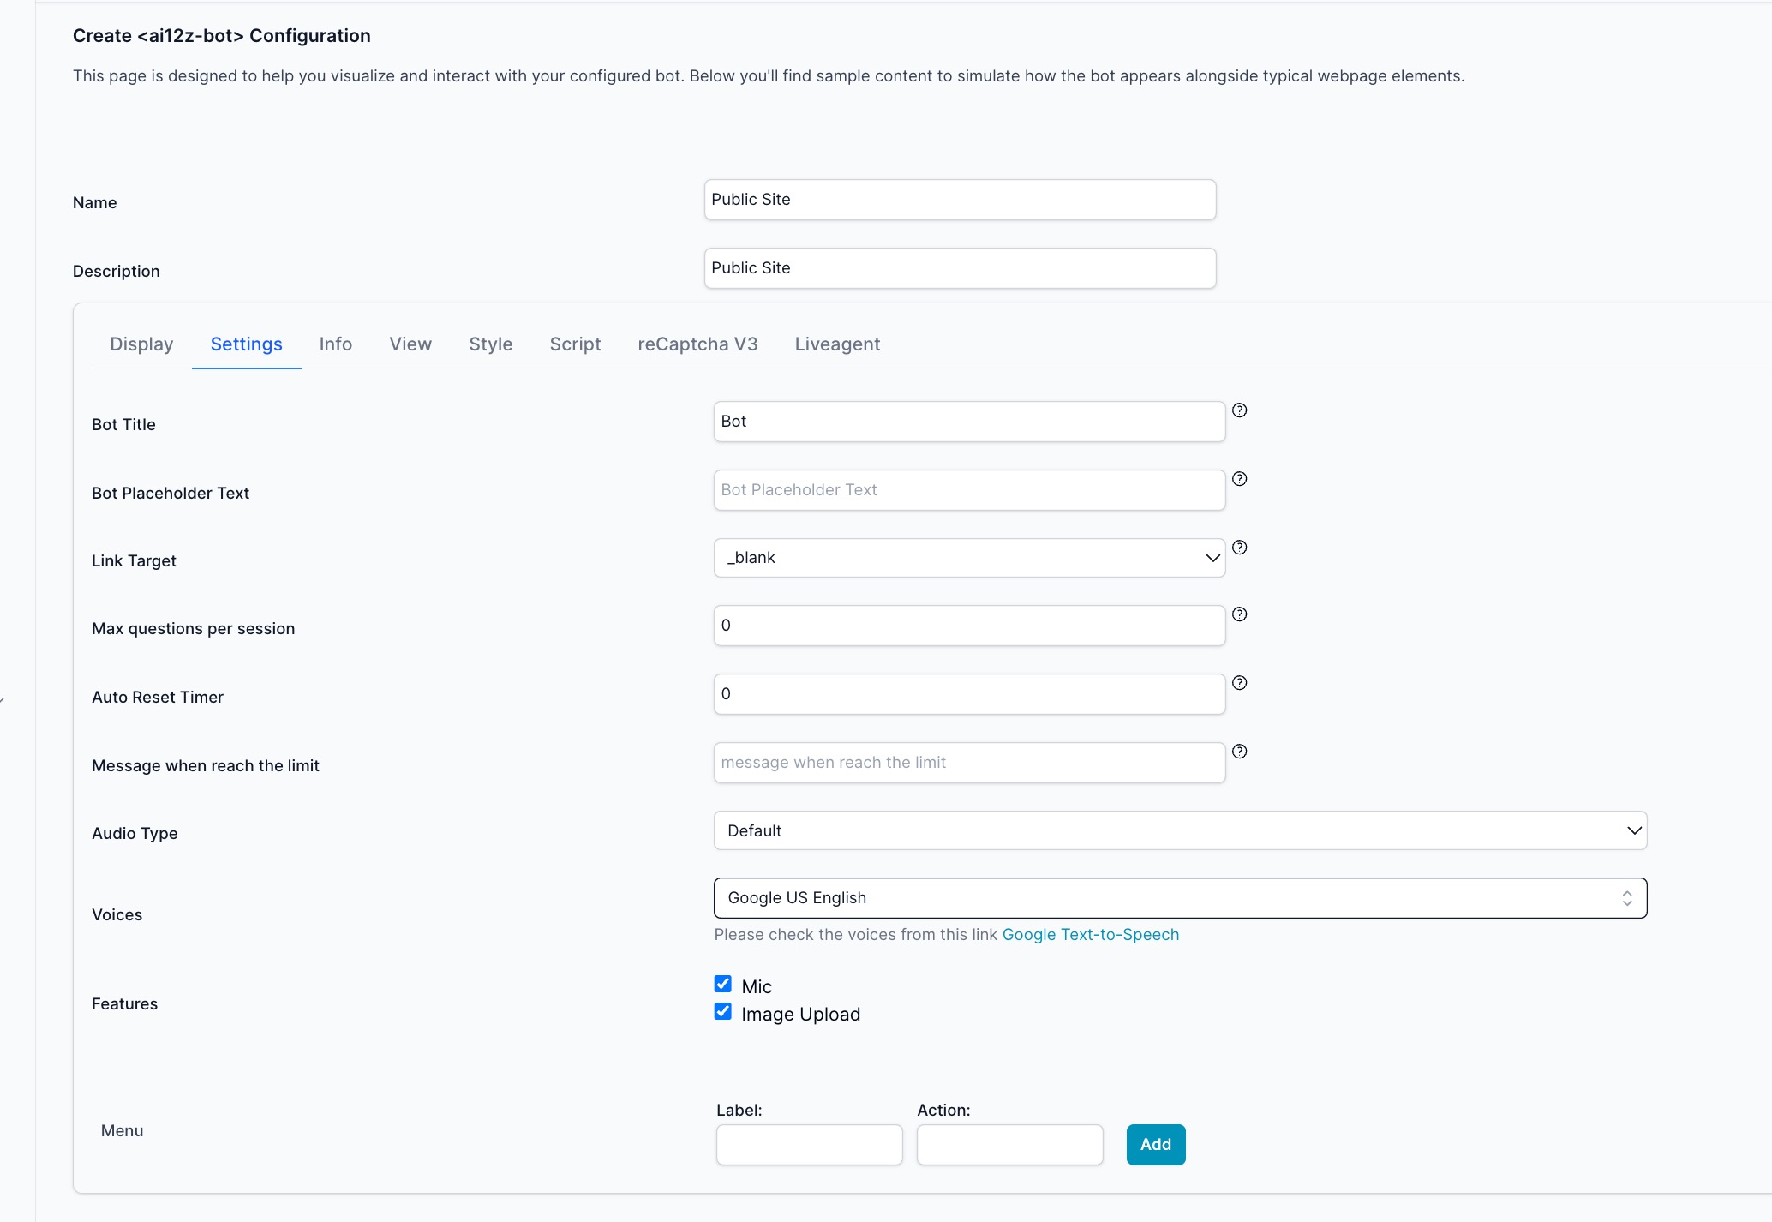Image resolution: width=1772 pixels, height=1222 pixels.
Task: Select the Settings tab
Action: pyautogui.click(x=247, y=344)
